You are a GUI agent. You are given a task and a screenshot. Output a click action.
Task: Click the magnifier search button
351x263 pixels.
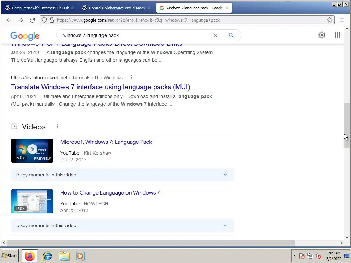click(231, 35)
